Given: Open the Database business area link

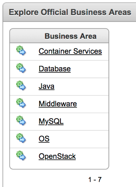Looking at the screenshot, I should [55, 69].
